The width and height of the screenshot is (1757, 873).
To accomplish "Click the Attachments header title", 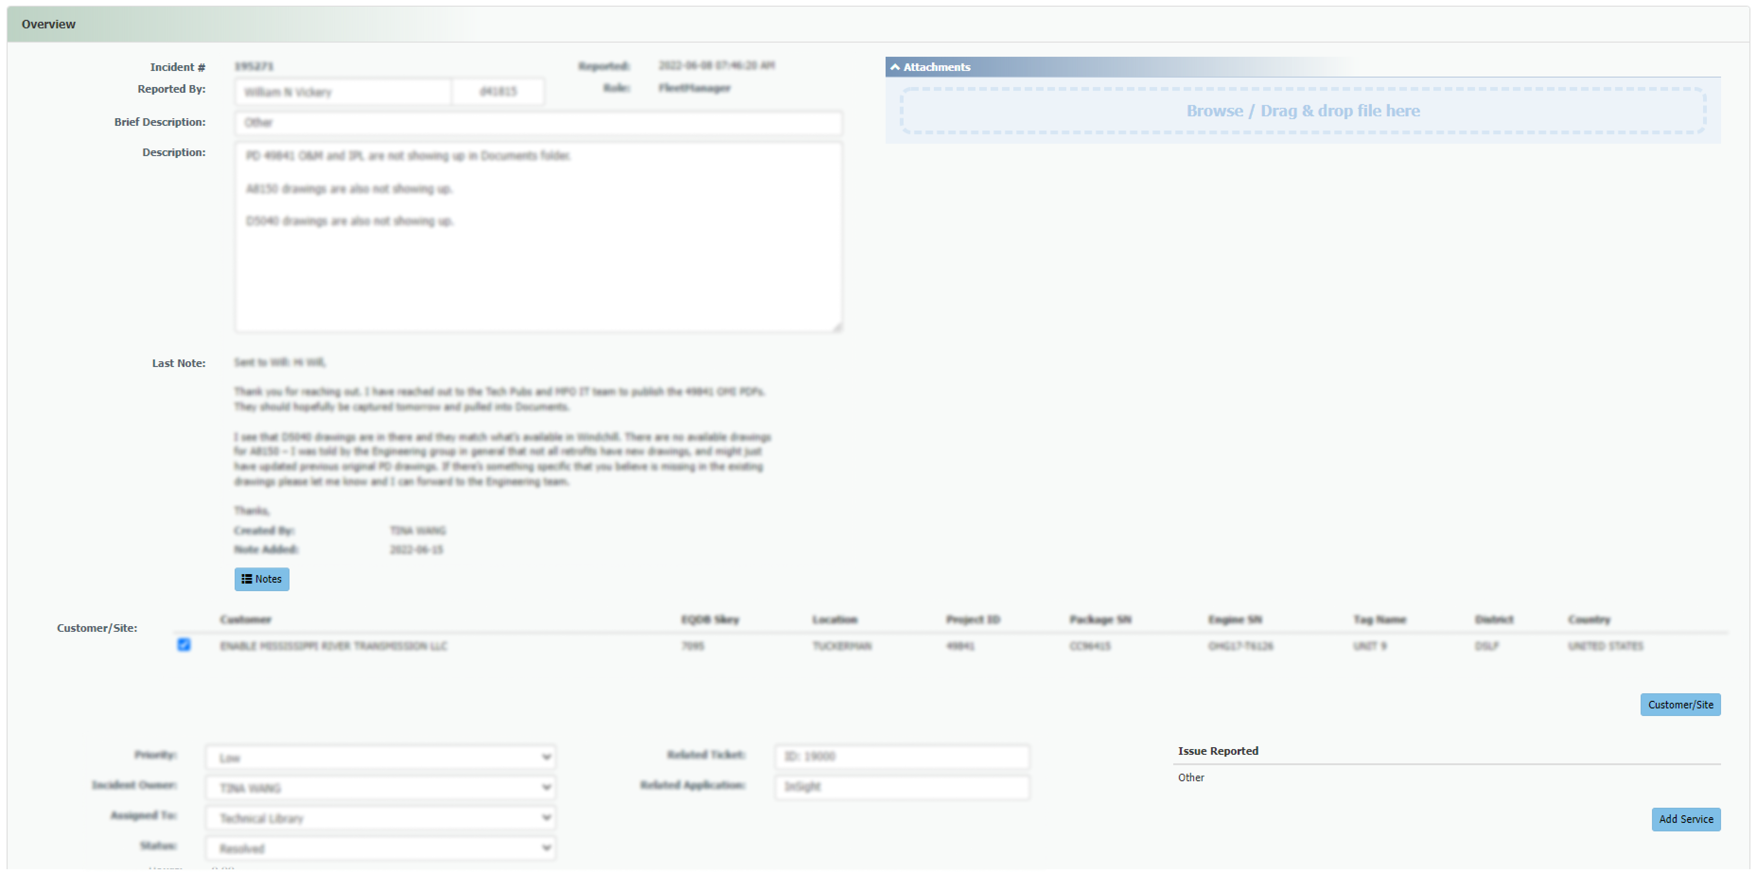I will pyautogui.click(x=937, y=67).
